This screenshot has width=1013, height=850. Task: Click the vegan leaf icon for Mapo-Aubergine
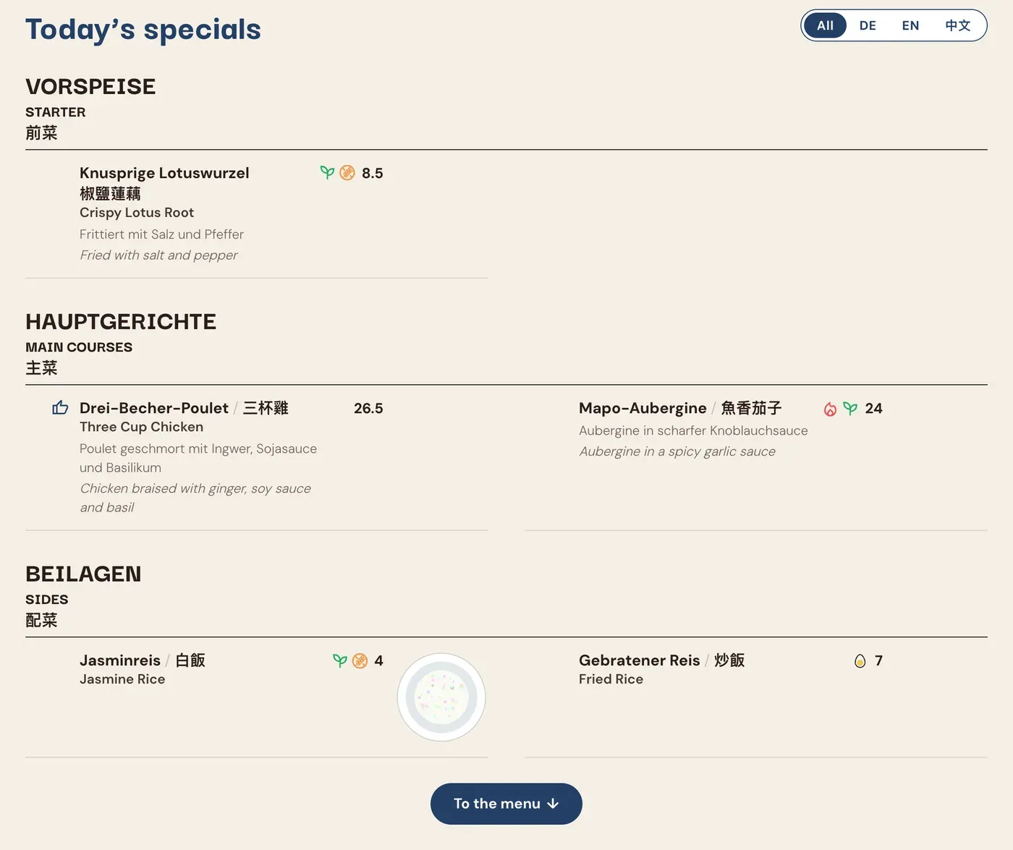(x=850, y=409)
